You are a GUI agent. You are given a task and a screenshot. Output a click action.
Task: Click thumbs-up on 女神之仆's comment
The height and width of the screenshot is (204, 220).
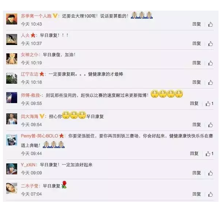tap(210, 63)
